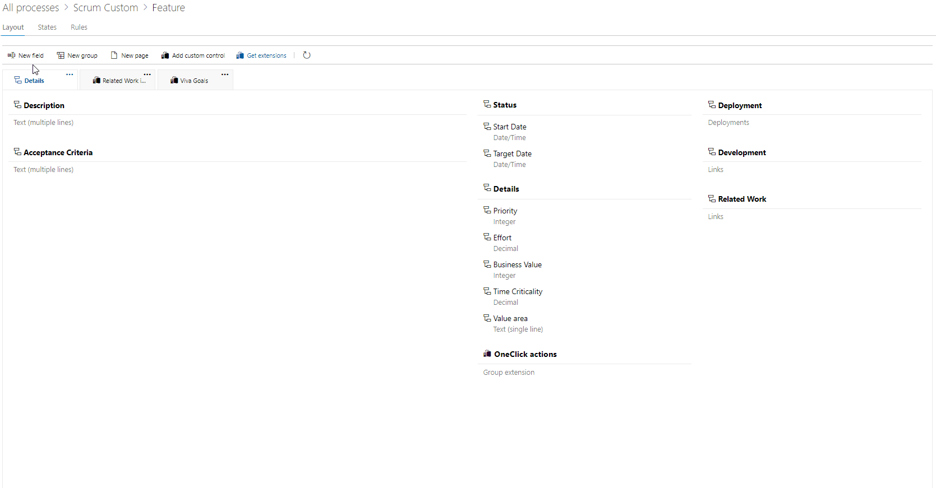
Task: Click the New page button label
Action: click(x=135, y=55)
